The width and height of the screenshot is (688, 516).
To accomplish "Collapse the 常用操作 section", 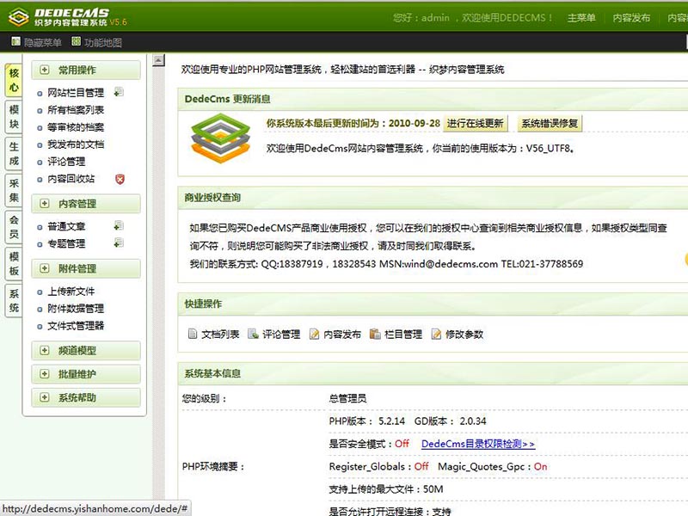I will (x=85, y=71).
